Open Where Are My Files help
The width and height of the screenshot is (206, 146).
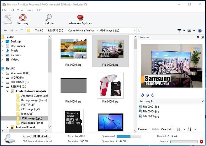pyautogui.click(x=80, y=19)
